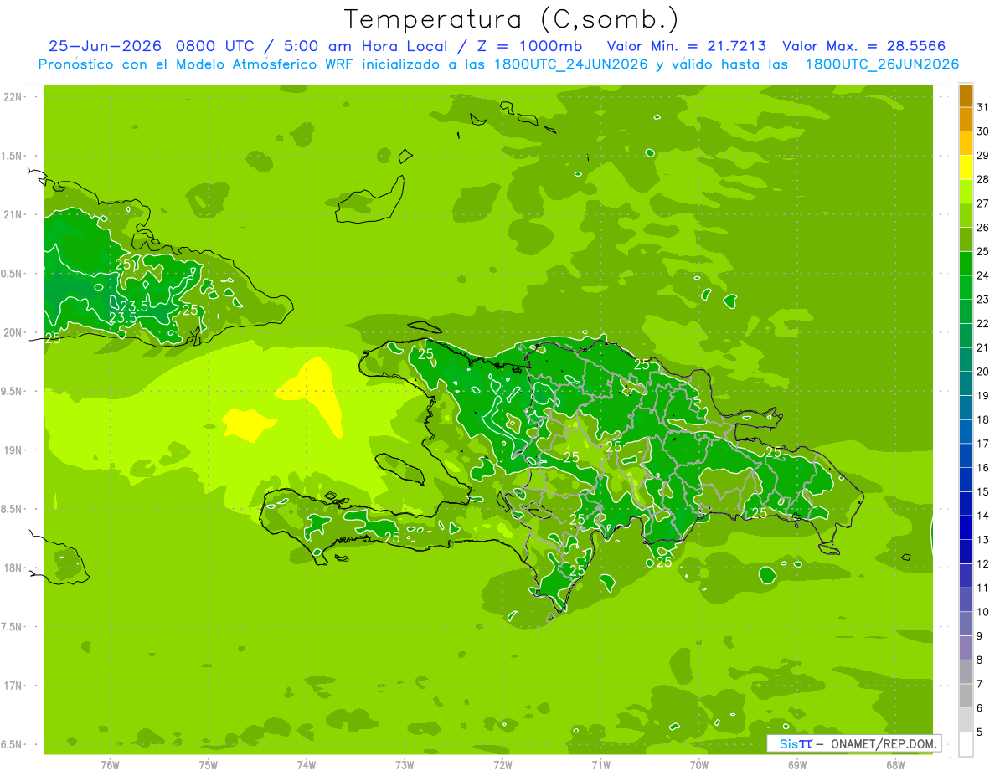Click longitude axis label 75W

pos(209,764)
